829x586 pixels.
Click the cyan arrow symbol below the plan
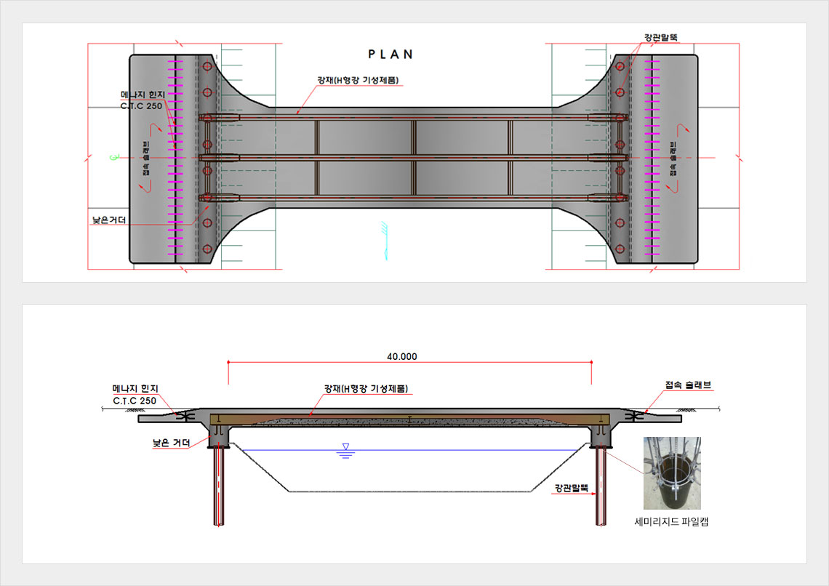(x=383, y=241)
